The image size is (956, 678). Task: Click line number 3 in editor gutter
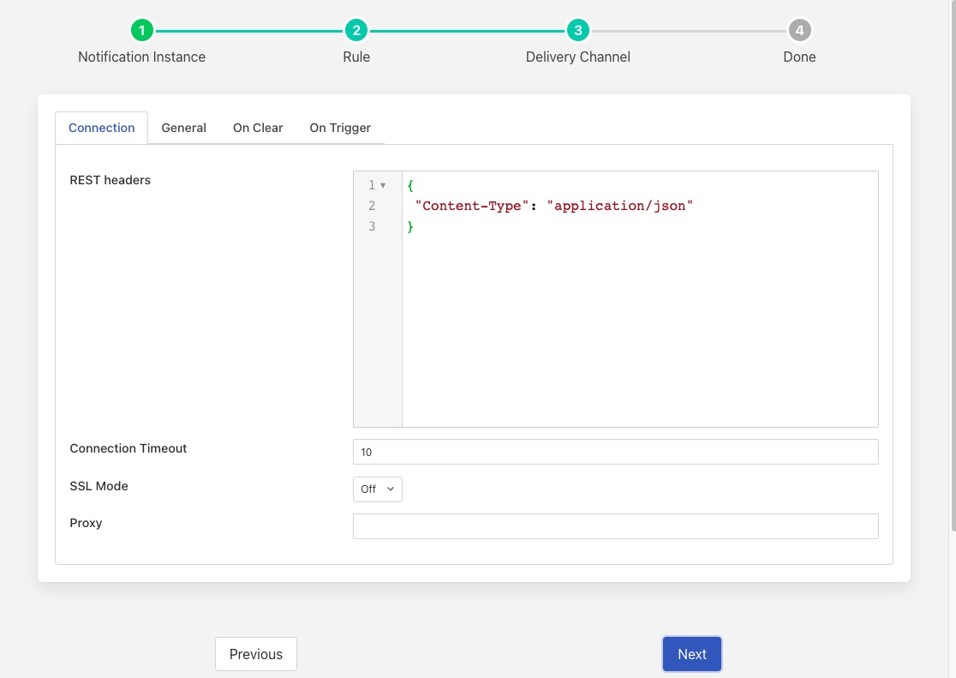(372, 226)
